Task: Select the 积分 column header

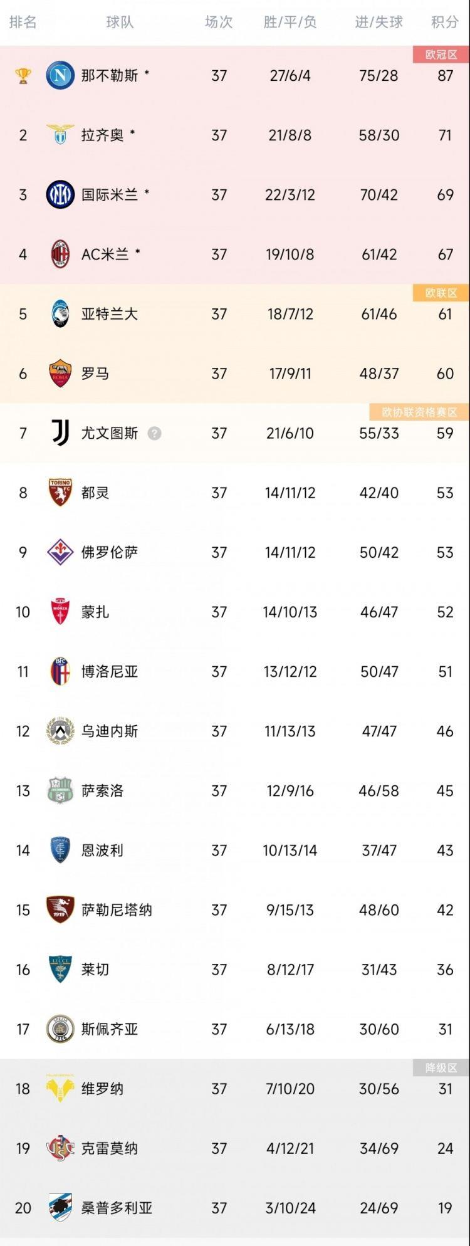Action: 444,23
